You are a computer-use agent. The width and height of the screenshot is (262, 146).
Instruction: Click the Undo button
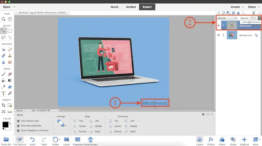pos(32,141)
